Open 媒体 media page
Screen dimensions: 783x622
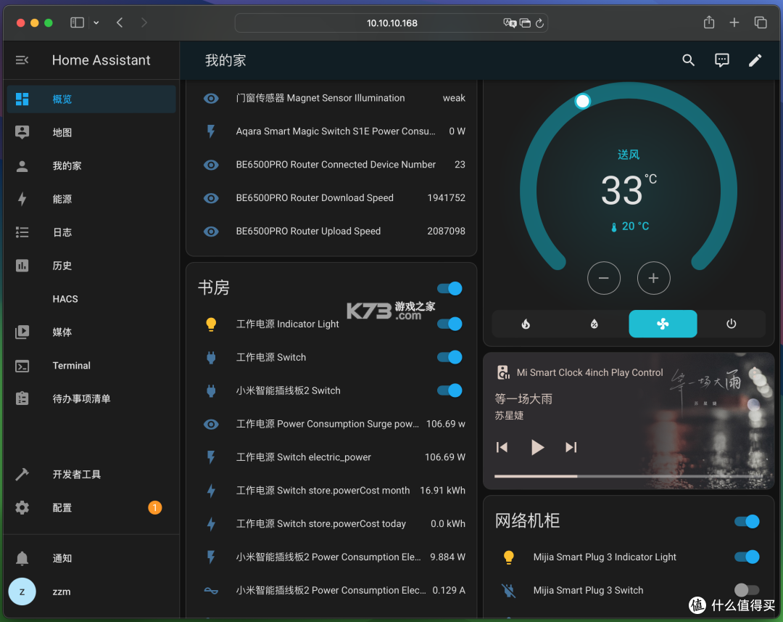pos(91,332)
